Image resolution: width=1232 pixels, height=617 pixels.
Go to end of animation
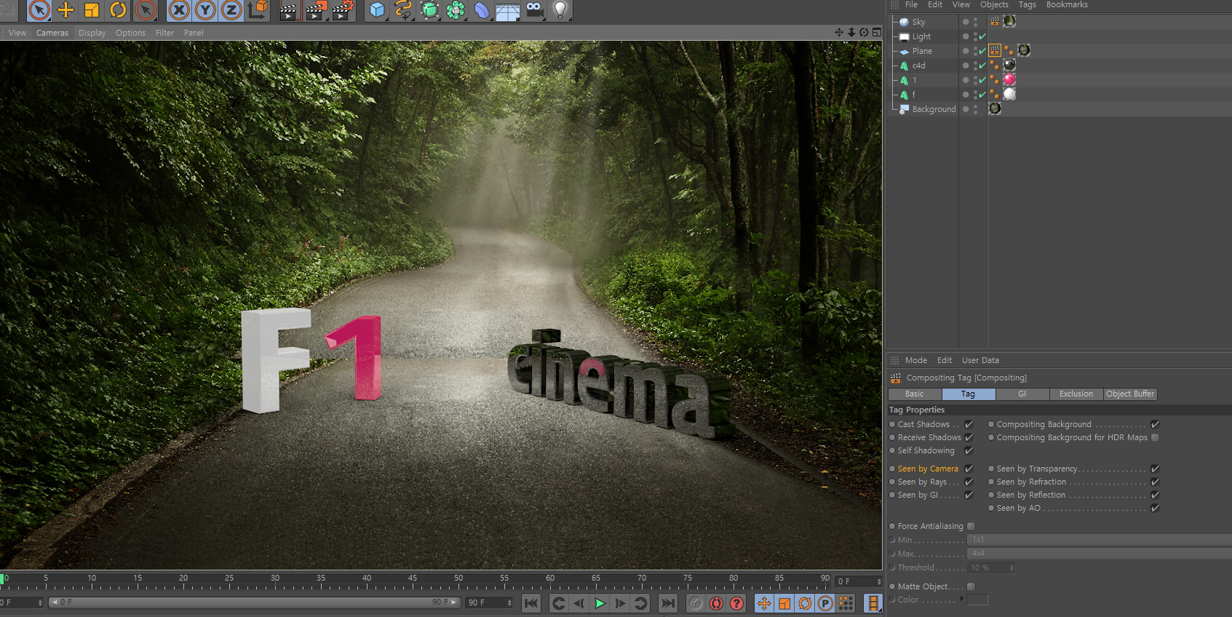coord(667,603)
